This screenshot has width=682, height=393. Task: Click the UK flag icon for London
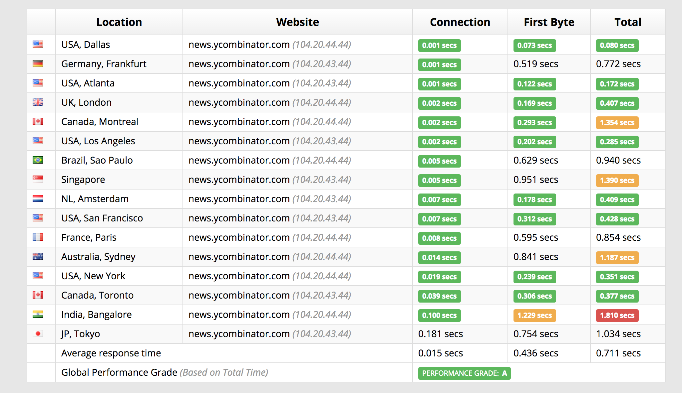[38, 102]
